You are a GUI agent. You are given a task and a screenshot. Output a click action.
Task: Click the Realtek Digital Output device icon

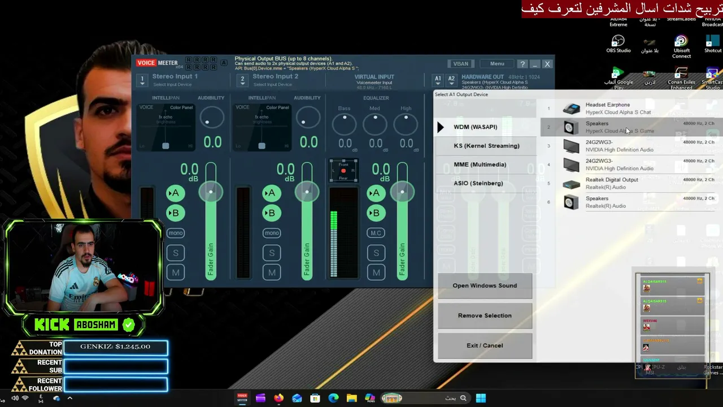pyautogui.click(x=571, y=184)
